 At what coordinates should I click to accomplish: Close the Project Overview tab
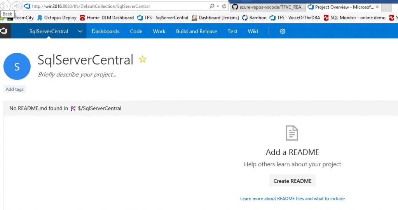(377, 7)
